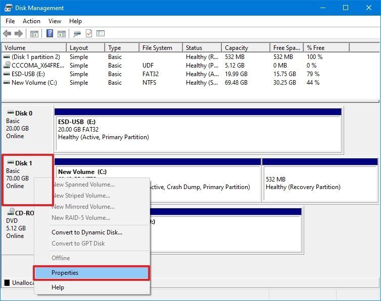Select ESD-USB (E:) partition block on Disk 0

click(198, 131)
